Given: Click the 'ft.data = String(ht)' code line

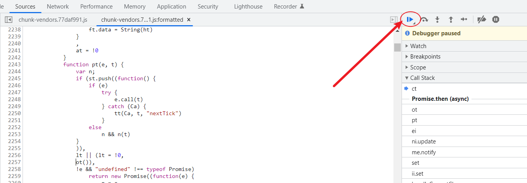Looking at the screenshot, I should coord(121,29).
